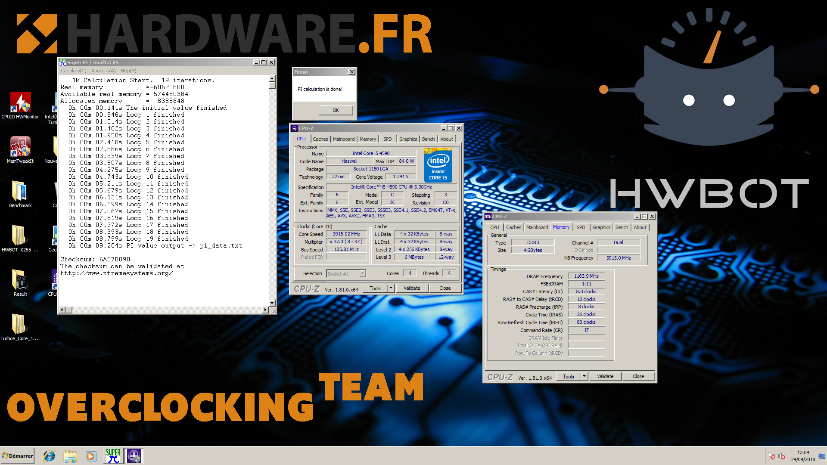Switch to Caches tab in CPU window
Screen dimensions: 827x465
(x=320, y=139)
